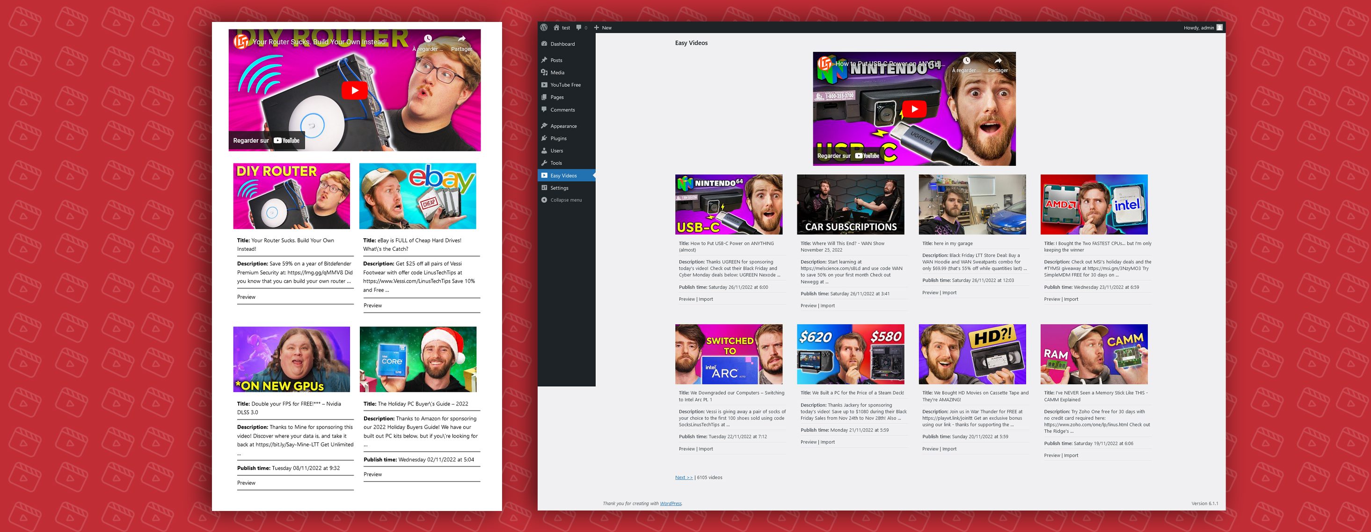The image size is (1371, 532).
Task: Open the 'test' site home icon
Action: click(556, 28)
